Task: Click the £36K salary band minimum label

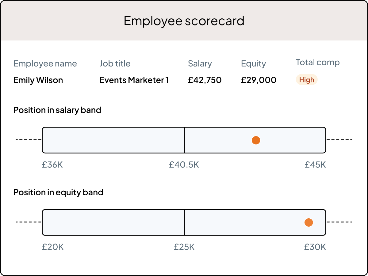Action: coord(52,165)
